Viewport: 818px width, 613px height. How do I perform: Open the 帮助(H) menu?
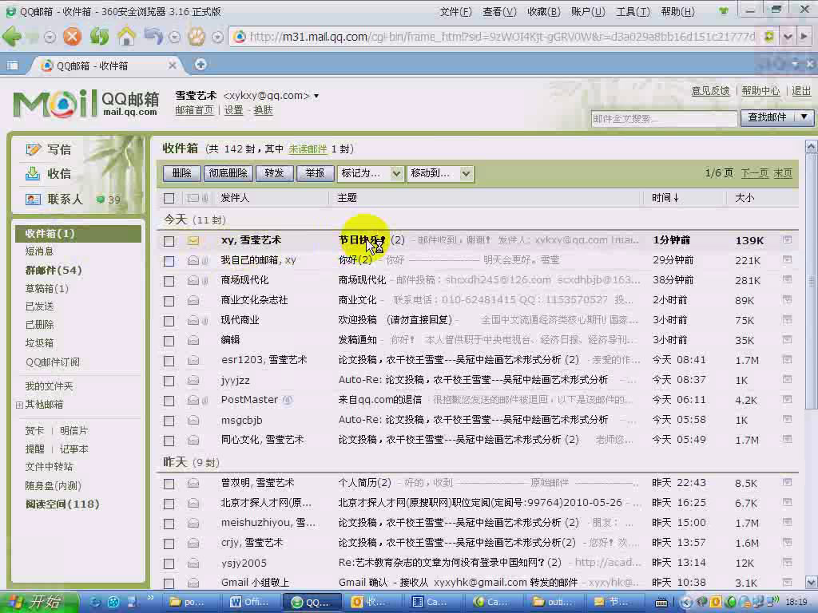coord(677,11)
